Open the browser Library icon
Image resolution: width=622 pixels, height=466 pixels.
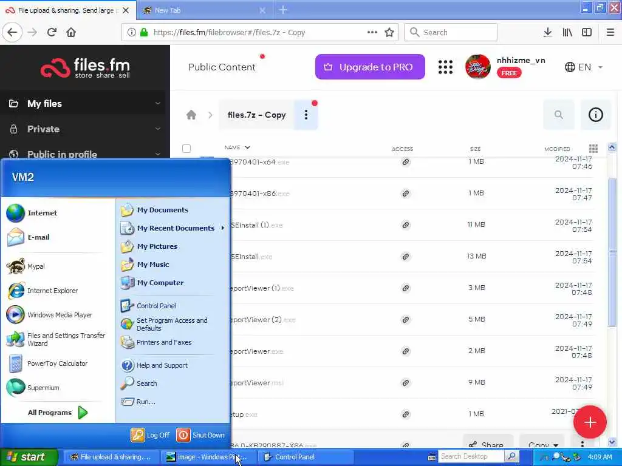tap(567, 32)
